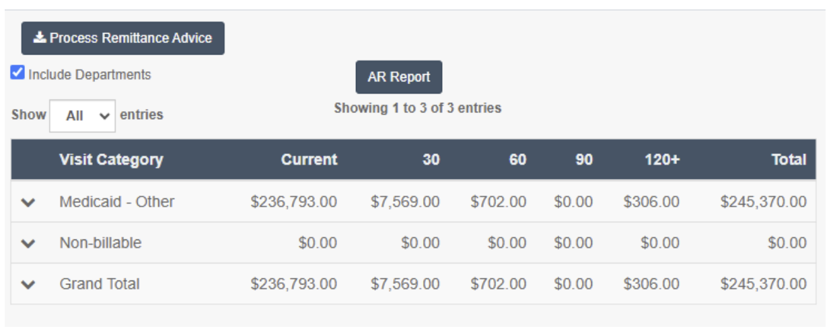This screenshot has height=335, width=837.
Task: Open the AR Report
Action: coord(399,77)
